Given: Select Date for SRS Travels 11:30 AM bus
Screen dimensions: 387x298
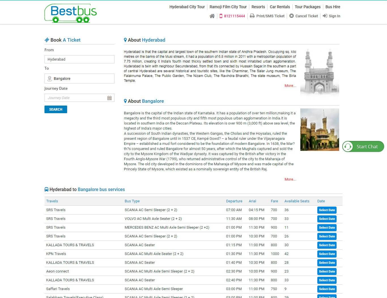Looking at the screenshot, I should (x=327, y=219).
